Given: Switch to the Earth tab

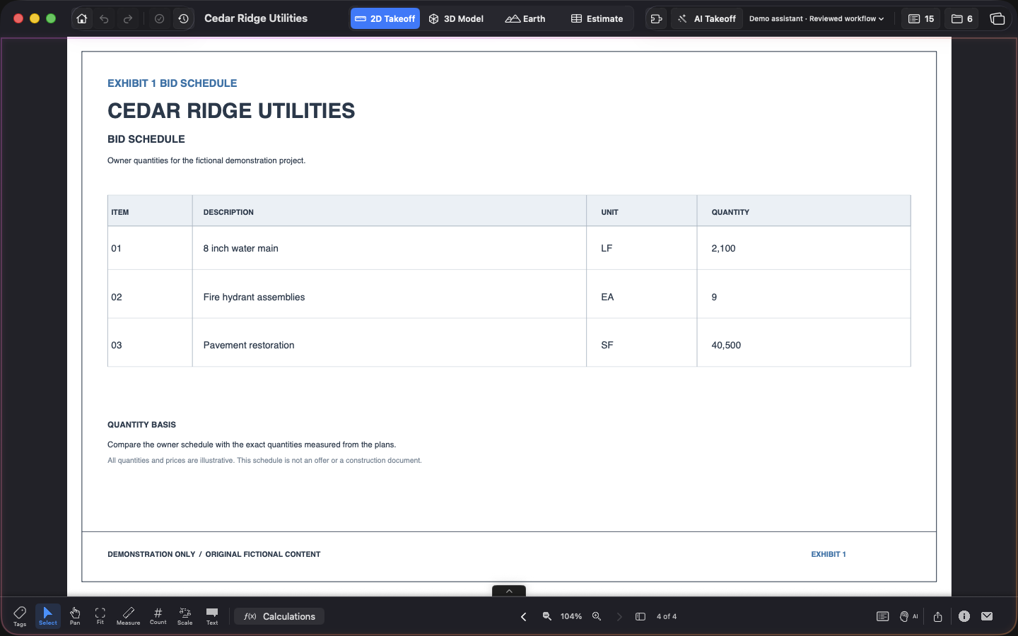Looking at the screenshot, I should point(525,19).
